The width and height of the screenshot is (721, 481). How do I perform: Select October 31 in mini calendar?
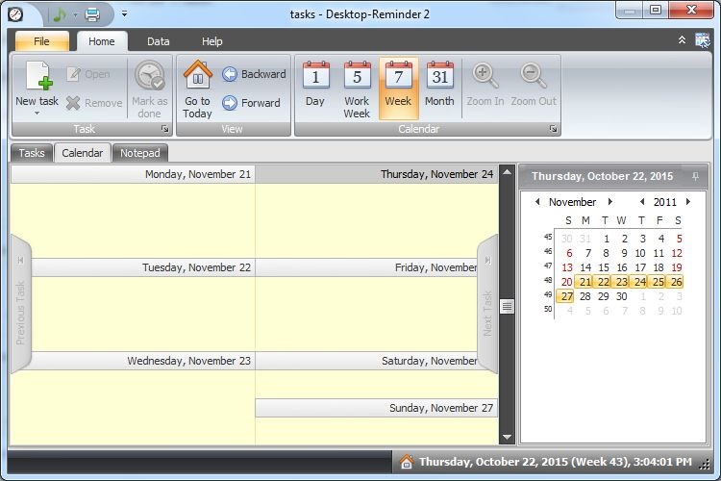[x=584, y=239]
